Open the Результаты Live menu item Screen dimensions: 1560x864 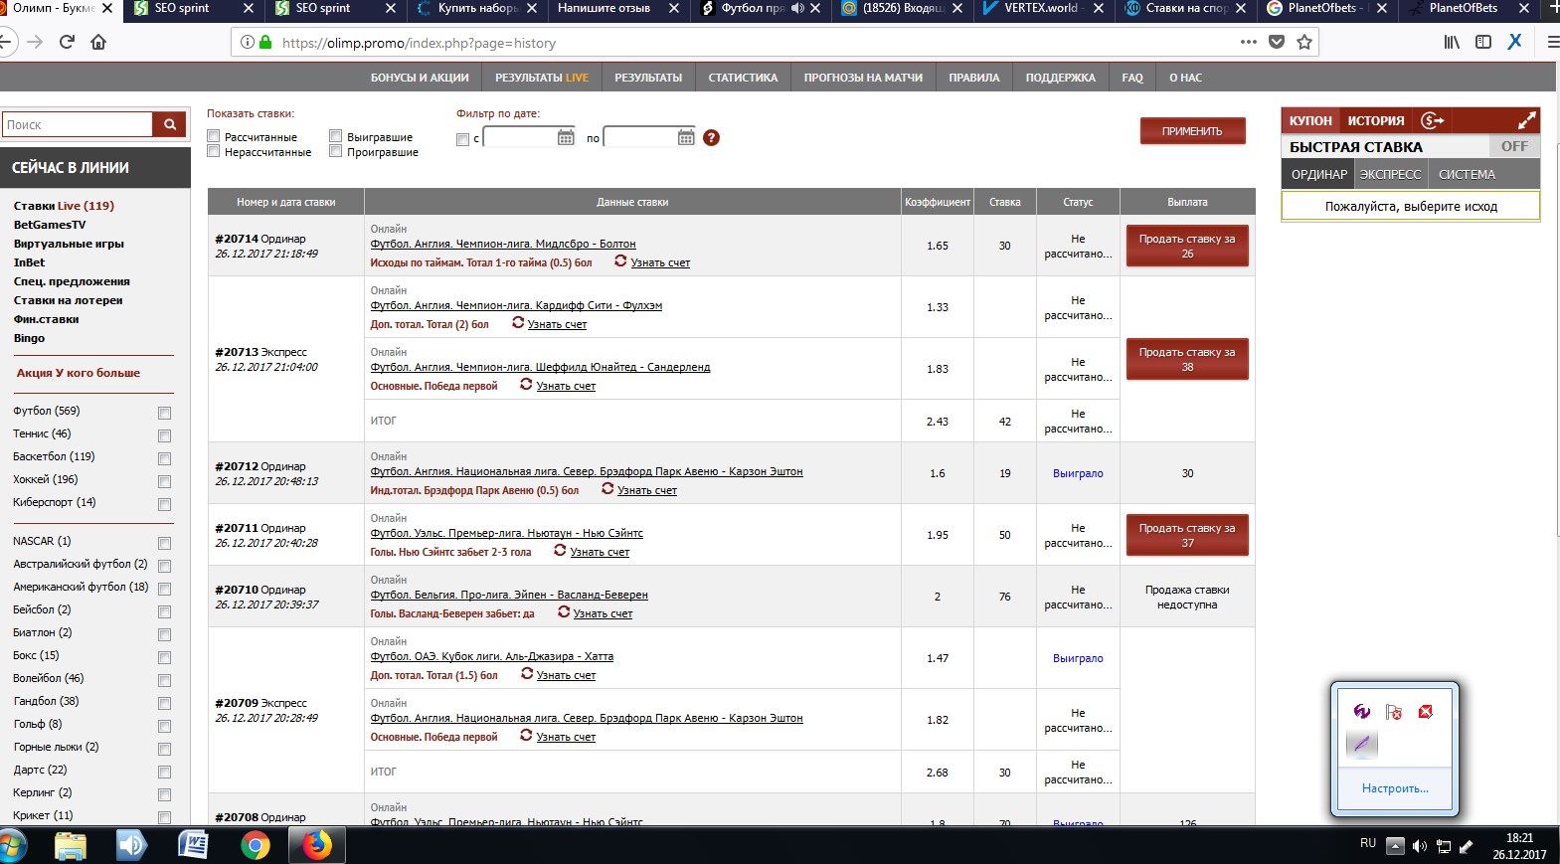tap(542, 78)
